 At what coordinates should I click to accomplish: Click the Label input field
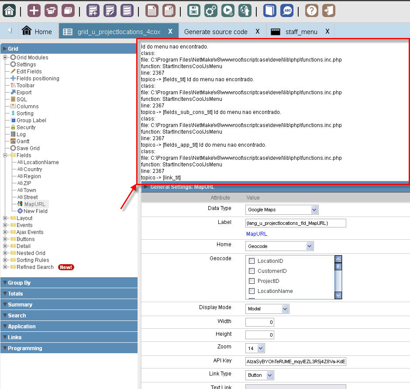point(296,223)
